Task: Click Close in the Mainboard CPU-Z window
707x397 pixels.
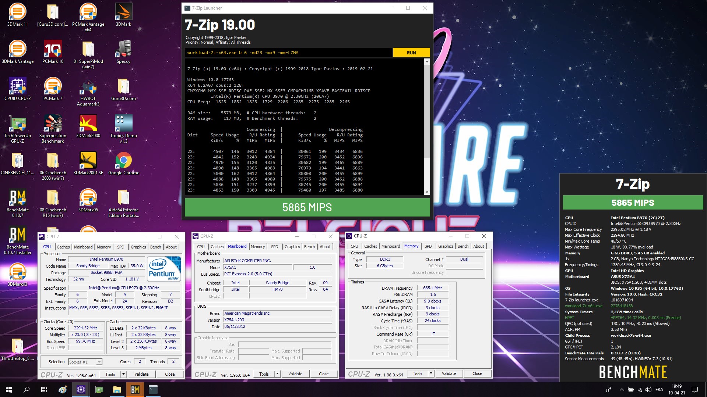Action: 324,374
